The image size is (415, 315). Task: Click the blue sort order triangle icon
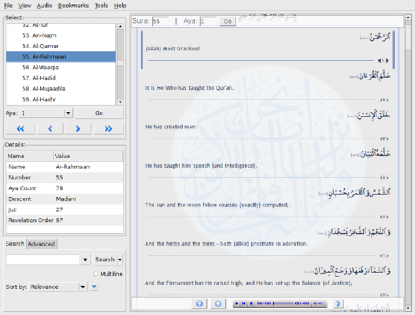pyautogui.click(x=94, y=287)
